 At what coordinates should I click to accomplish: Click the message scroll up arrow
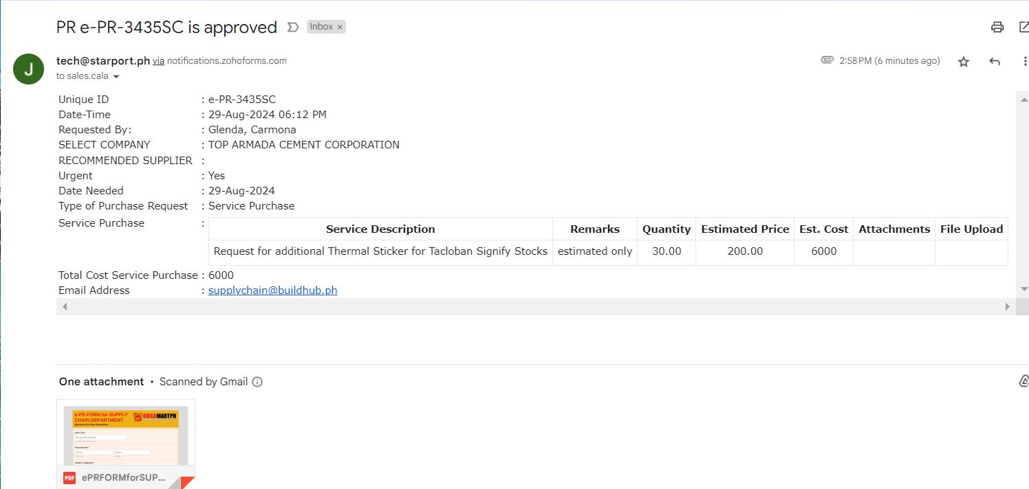(x=1023, y=100)
